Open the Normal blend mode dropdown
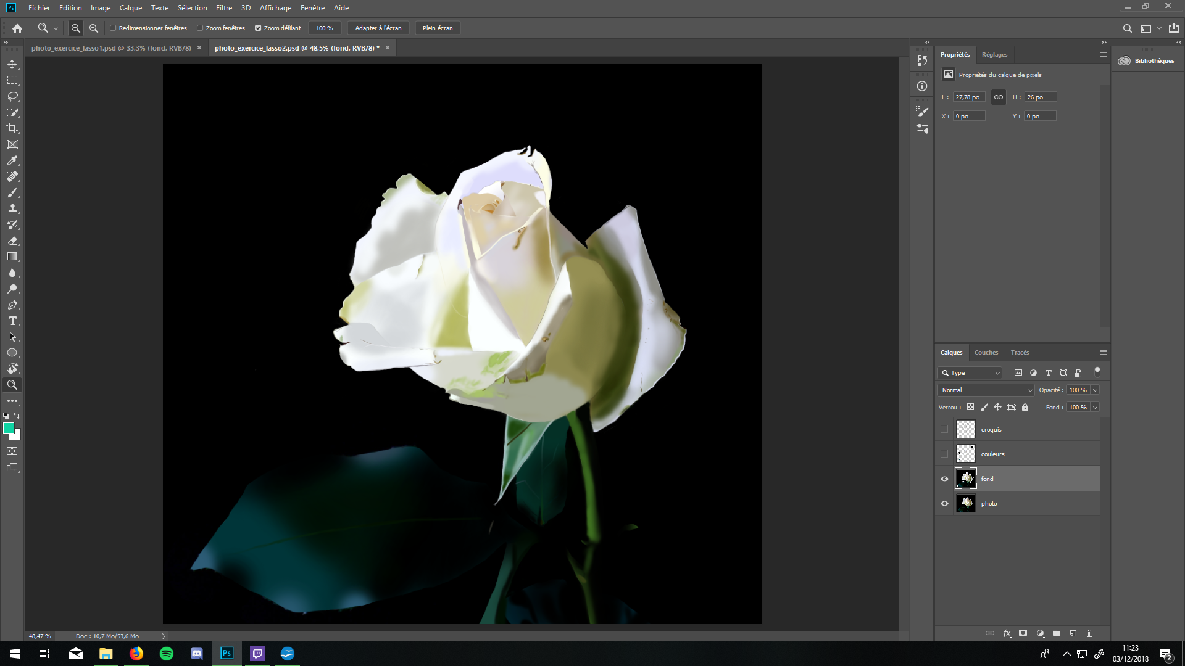The height and width of the screenshot is (666, 1185). (x=985, y=390)
